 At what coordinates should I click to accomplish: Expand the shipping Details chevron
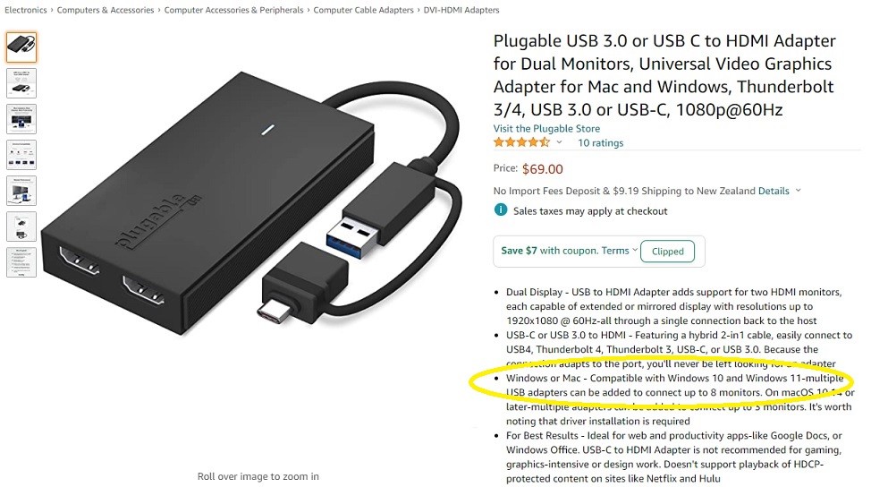point(799,190)
